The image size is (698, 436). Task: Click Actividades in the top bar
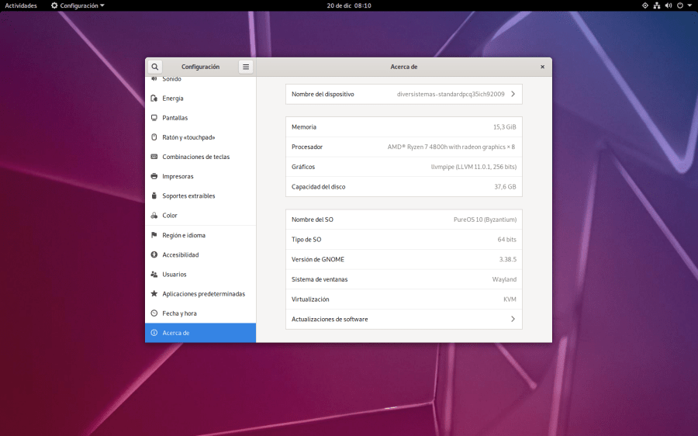21,5
